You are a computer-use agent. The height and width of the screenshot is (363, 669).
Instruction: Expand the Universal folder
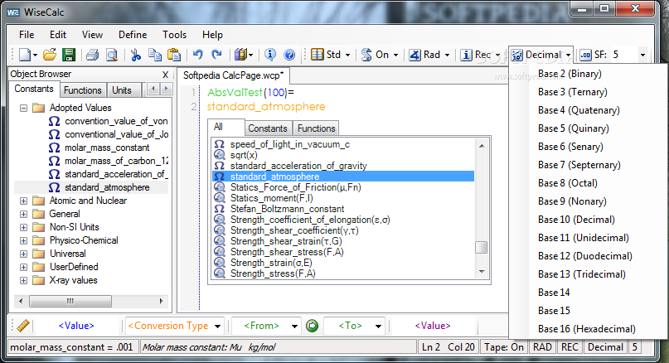23,254
